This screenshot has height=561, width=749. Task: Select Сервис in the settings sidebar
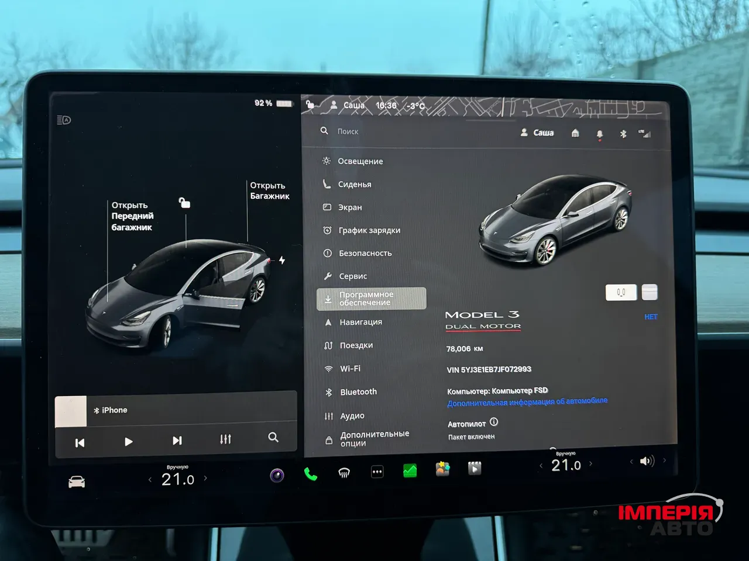point(353,275)
